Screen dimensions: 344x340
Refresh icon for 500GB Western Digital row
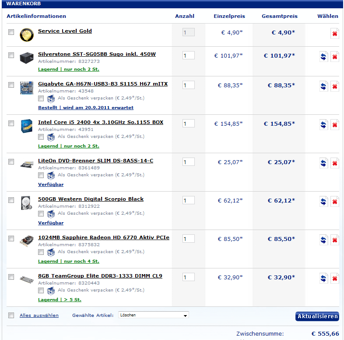(x=323, y=202)
